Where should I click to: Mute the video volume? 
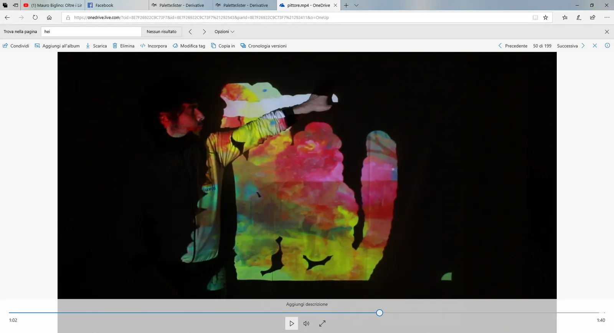[x=306, y=323]
